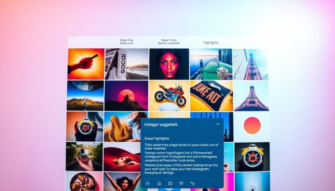This screenshot has height=191, width=335.
Task: Open the JUKE AUT pennant photo
Action: (211, 96)
